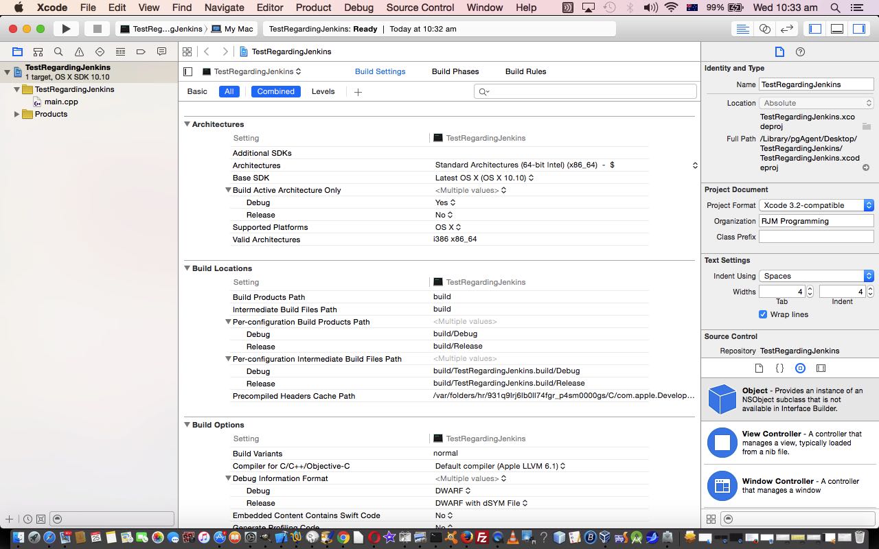The image size is (879, 549).
Task: Open the Base SDK dropdown
Action: tap(485, 178)
